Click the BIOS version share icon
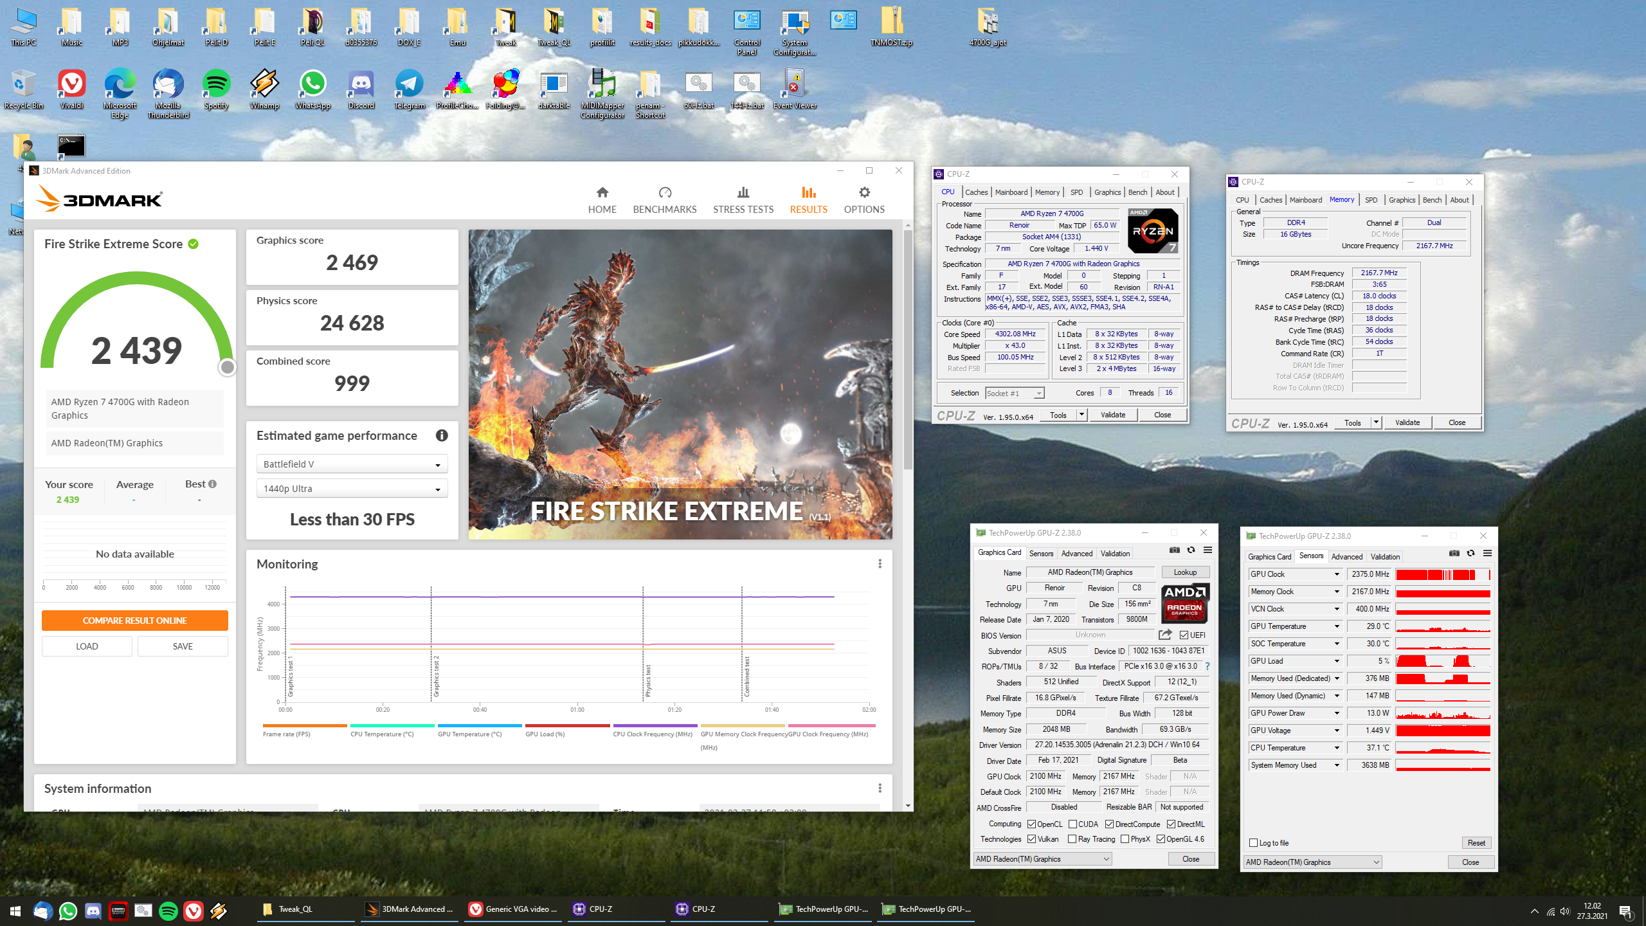Screen dimensions: 1646x926 pos(1164,635)
